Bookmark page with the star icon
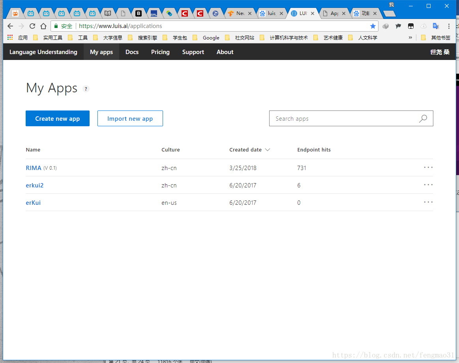Screen dimensions: 459x363 [373, 26]
